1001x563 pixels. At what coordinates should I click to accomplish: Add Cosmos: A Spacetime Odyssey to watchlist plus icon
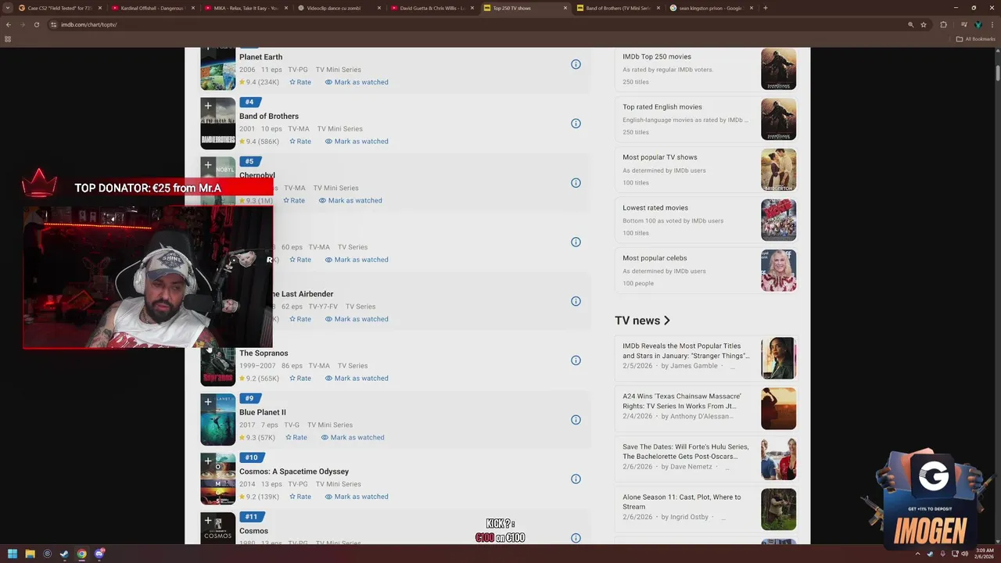pos(208,461)
